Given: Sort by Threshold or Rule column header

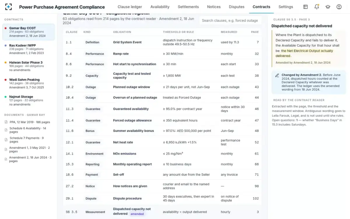Looking at the screenshot, I should (x=178, y=32).
